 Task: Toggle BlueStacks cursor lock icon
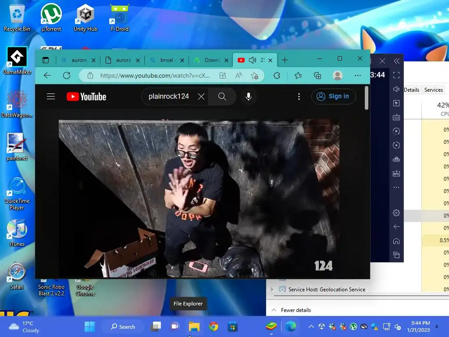point(396,103)
